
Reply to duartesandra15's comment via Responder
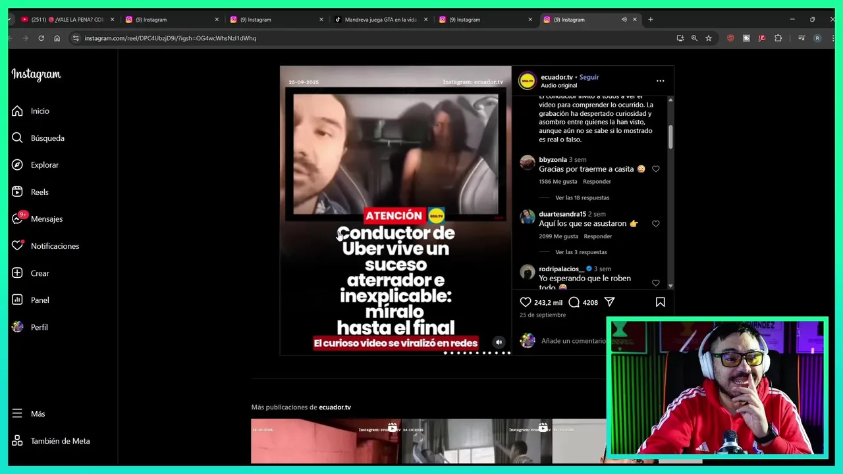click(x=598, y=236)
